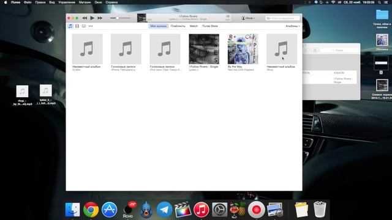Open the Up Next list icon
The width and height of the screenshot is (392, 220).
pos(227,16)
